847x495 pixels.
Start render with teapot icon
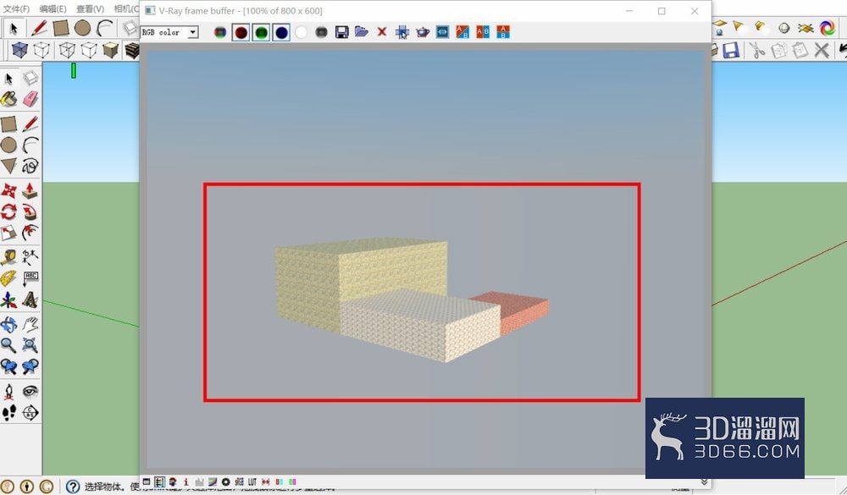click(423, 32)
